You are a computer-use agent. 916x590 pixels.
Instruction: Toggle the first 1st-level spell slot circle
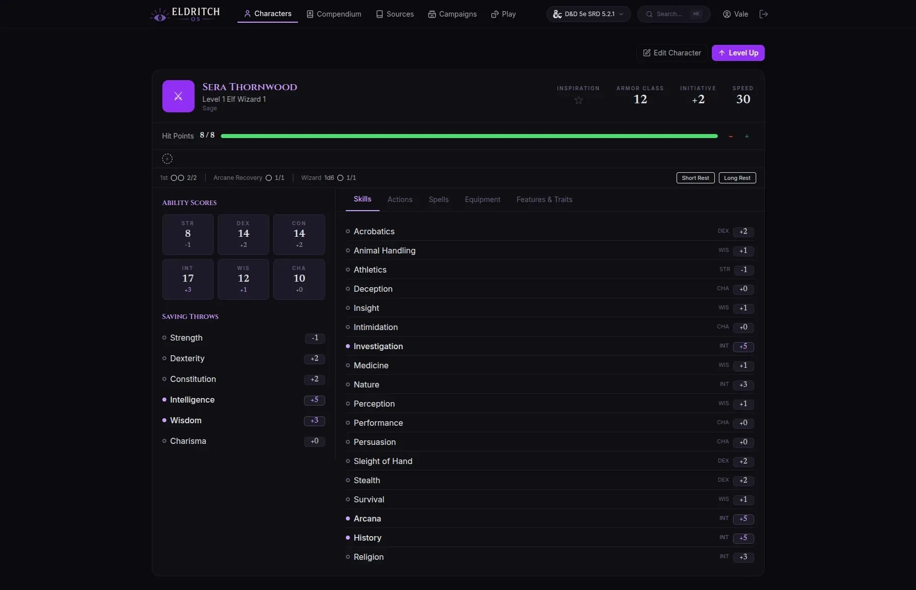(174, 178)
